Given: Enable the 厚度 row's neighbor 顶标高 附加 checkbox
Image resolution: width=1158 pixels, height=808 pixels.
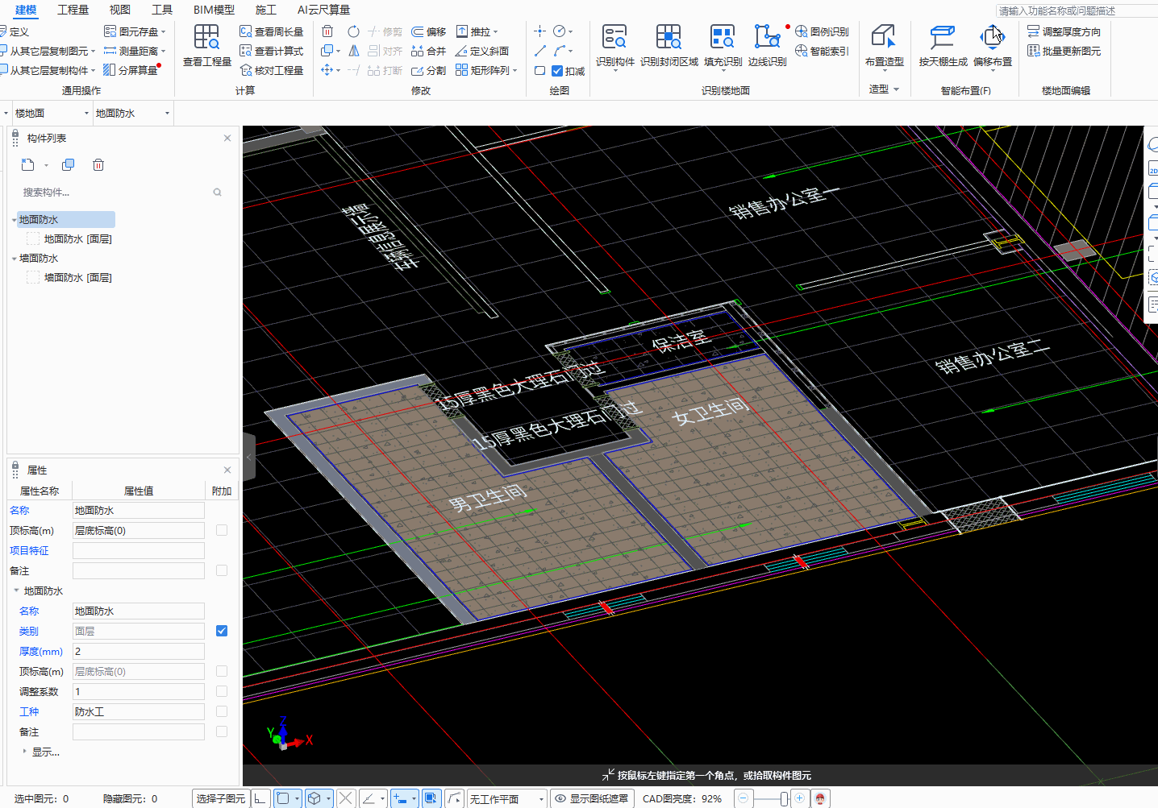Looking at the screenshot, I should pos(222,671).
